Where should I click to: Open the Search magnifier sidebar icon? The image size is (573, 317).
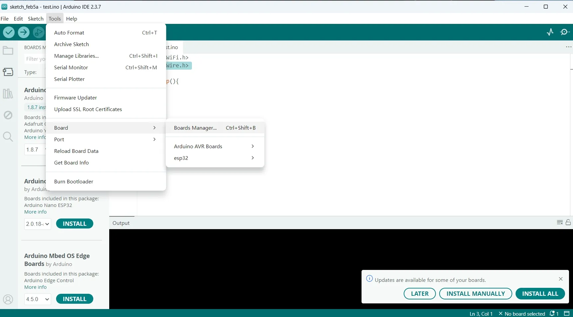(x=8, y=137)
